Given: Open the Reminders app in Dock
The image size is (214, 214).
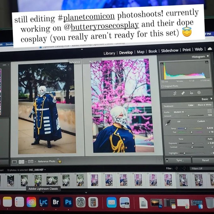Looking at the screenshot, I should (20, 202).
